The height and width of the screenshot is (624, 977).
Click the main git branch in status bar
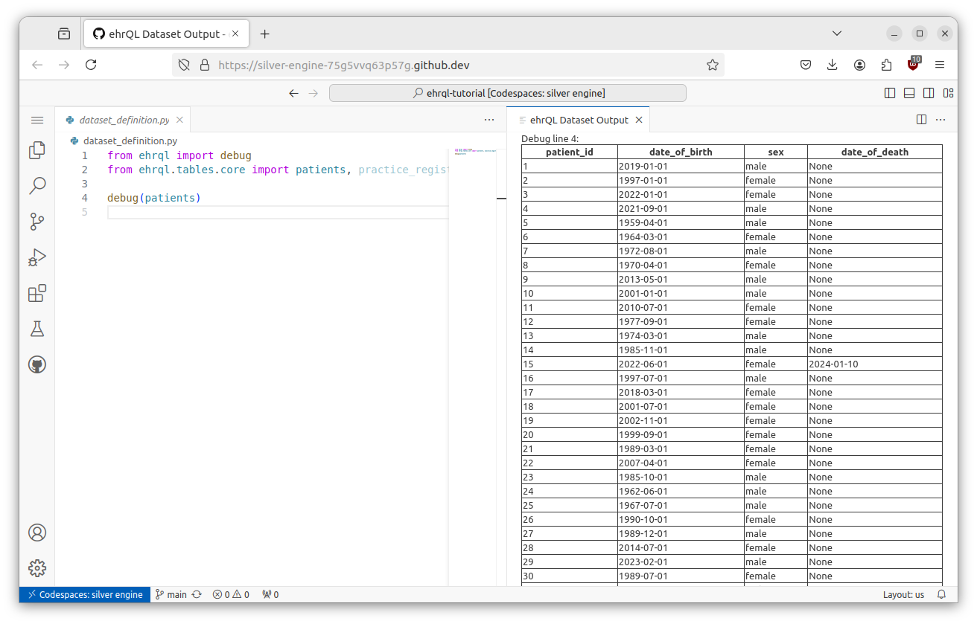click(171, 594)
